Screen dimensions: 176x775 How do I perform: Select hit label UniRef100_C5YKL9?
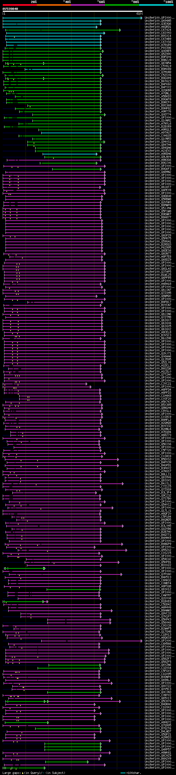(x=158, y=66)
